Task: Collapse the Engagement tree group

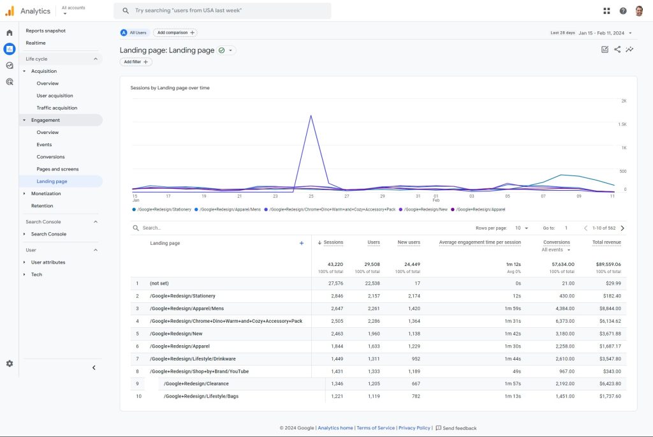Action: point(24,120)
